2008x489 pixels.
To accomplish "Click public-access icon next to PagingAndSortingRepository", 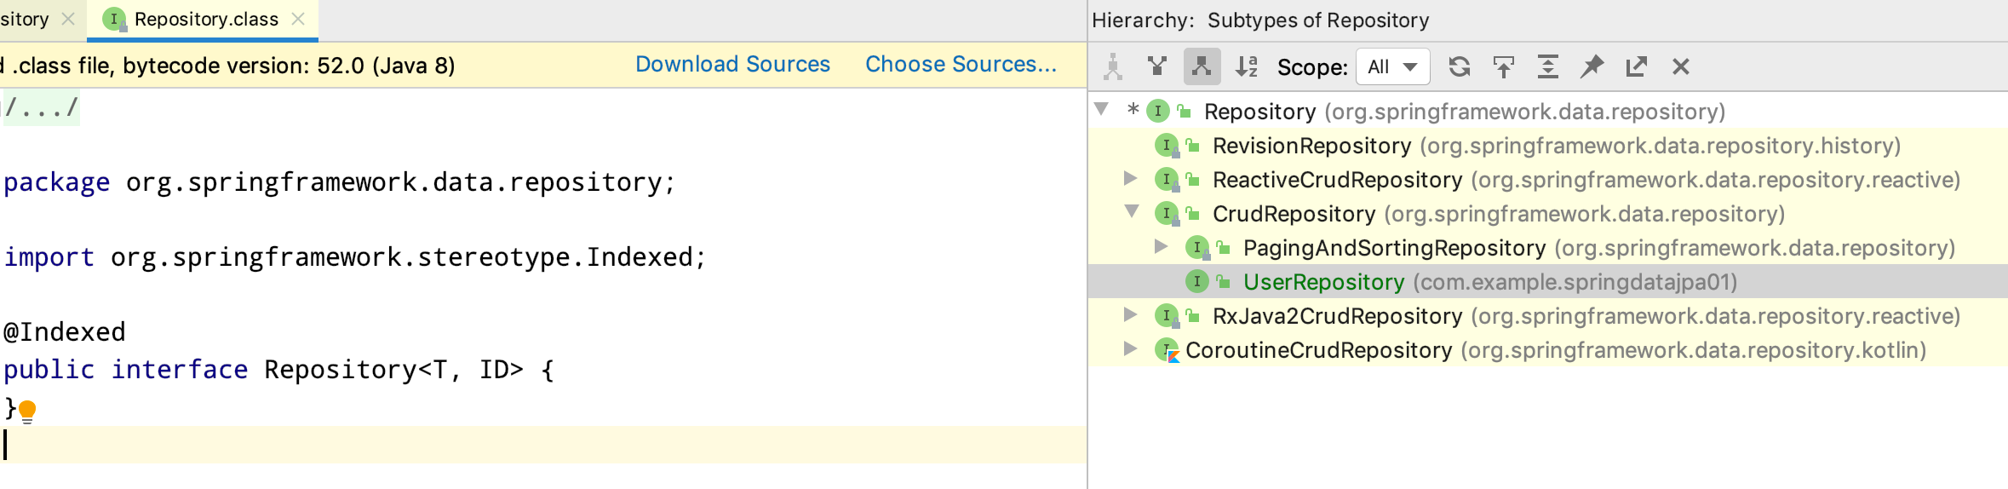I will 1223,247.
